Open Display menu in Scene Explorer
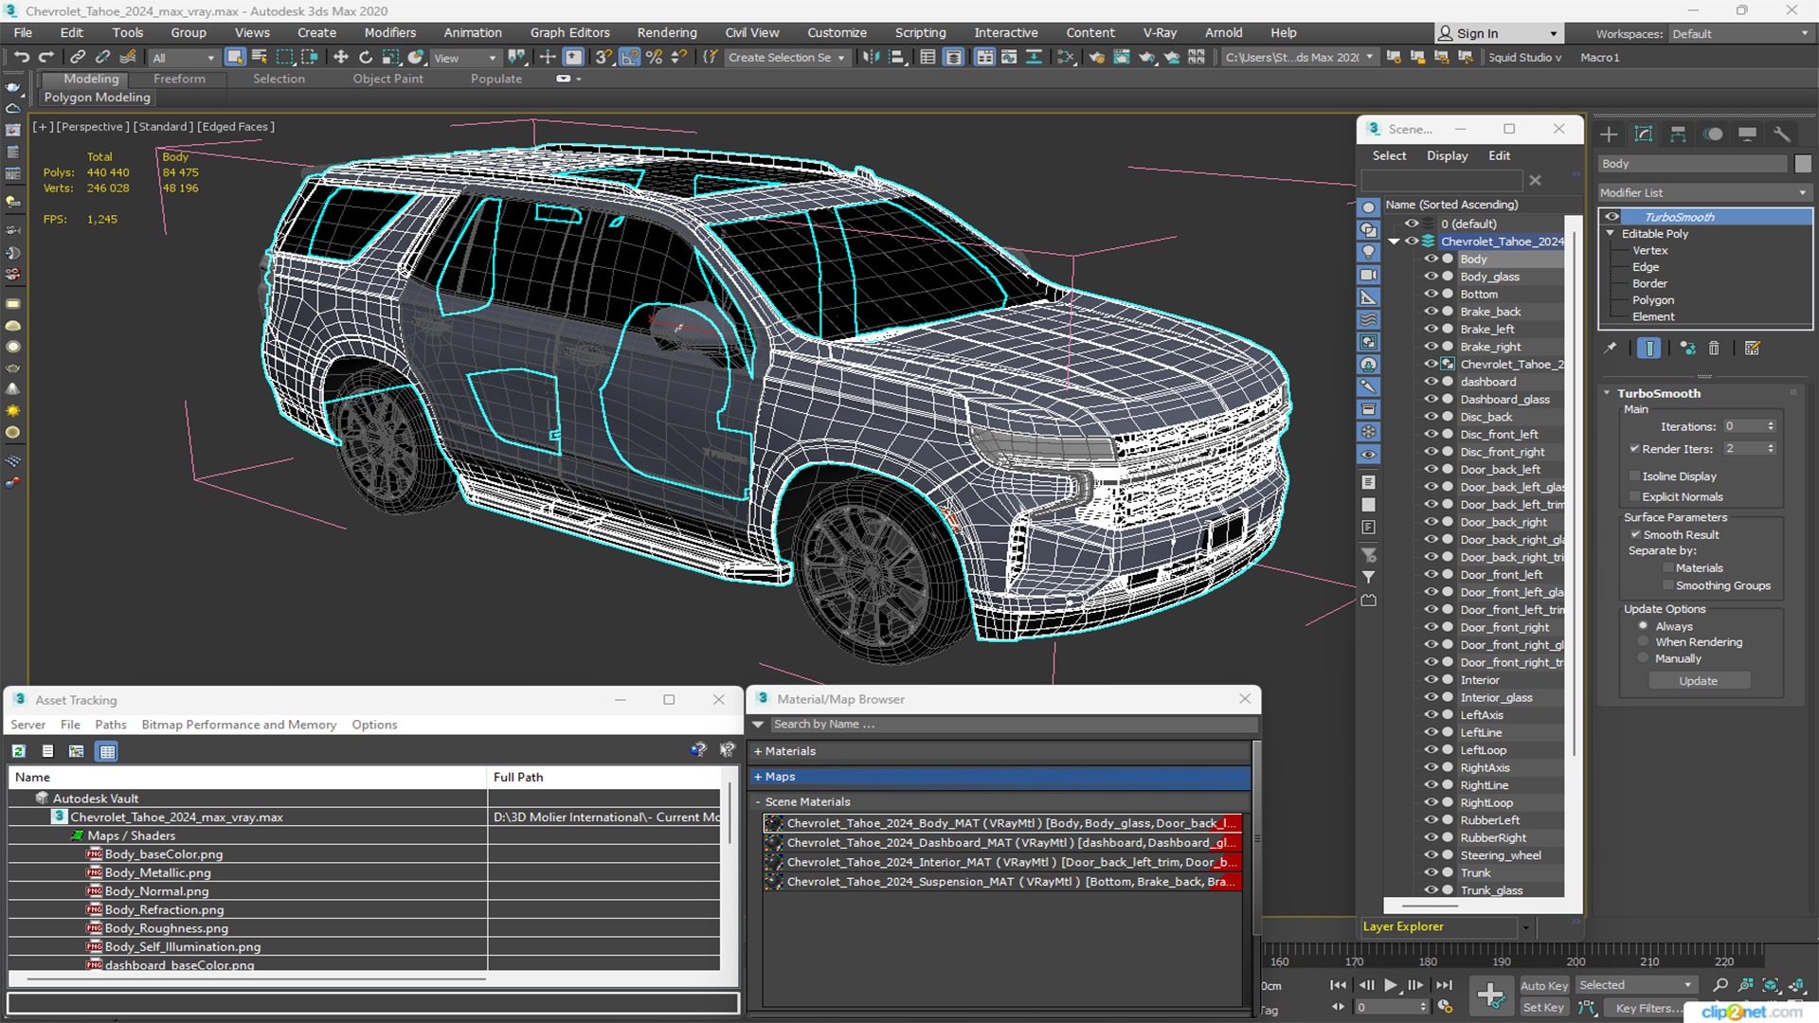 1447,155
